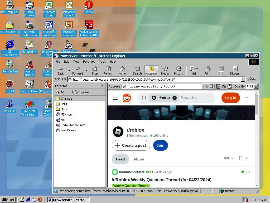Image resolution: width=270 pixels, height=203 pixels.
Task: Toggle the Favorites pane toolbar button
Action: pyautogui.click(x=151, y=71)
